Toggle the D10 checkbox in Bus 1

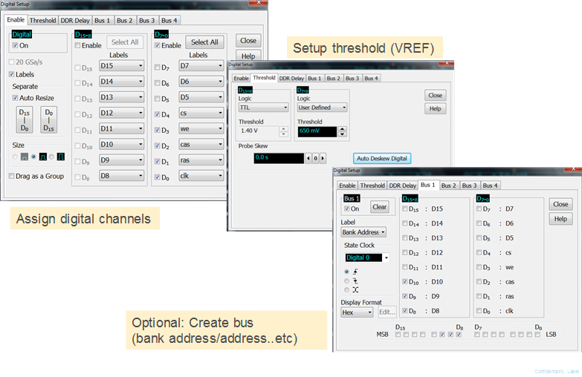[404, 282]
